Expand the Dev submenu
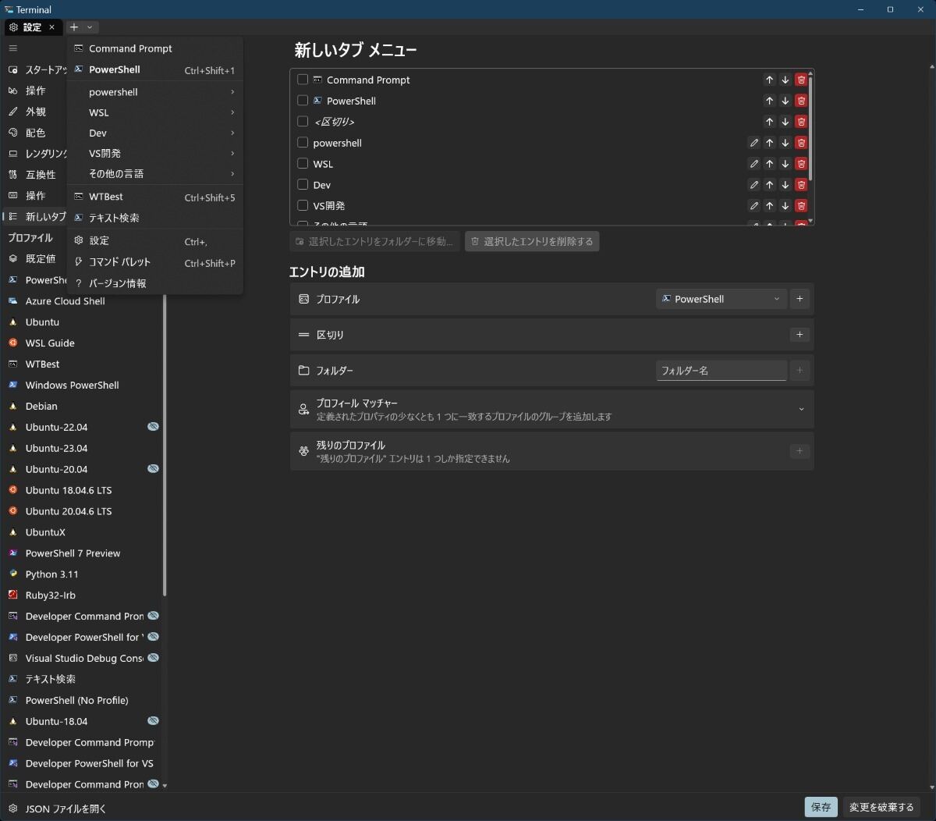936x821 pixels. (x=155, y=133)
